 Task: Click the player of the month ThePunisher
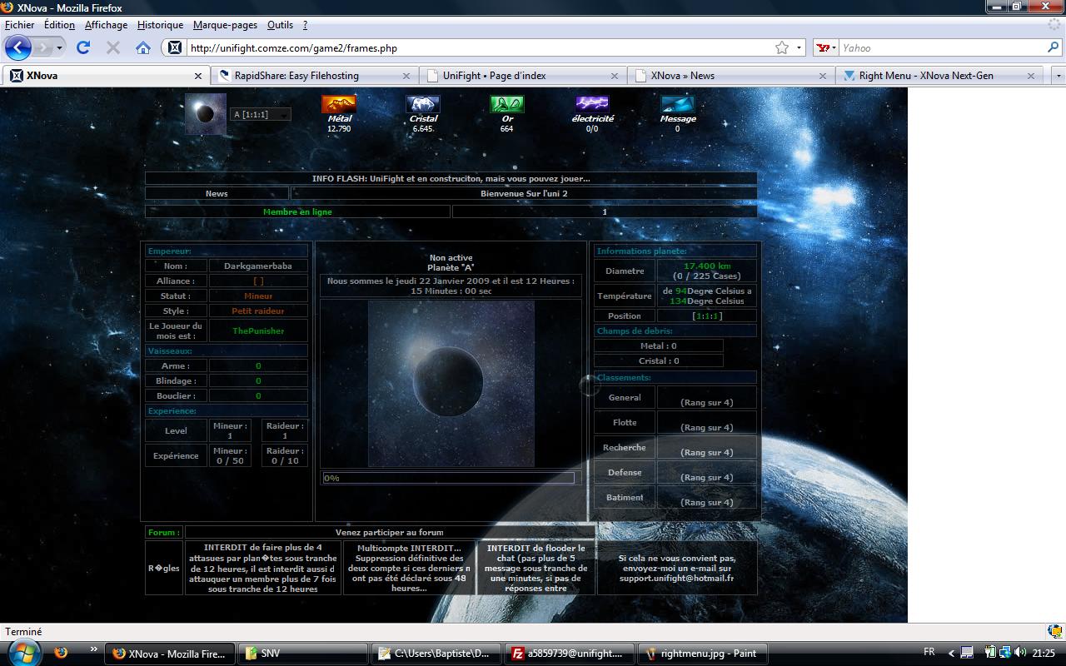click(258, 331)
